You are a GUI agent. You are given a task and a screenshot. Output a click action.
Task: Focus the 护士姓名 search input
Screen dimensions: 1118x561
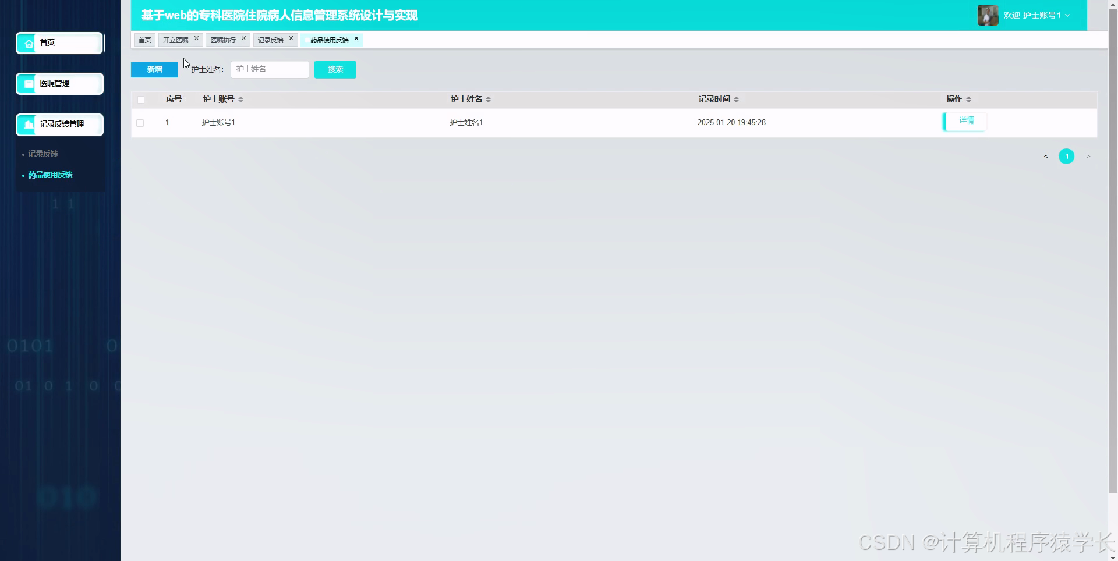(270, 69)
